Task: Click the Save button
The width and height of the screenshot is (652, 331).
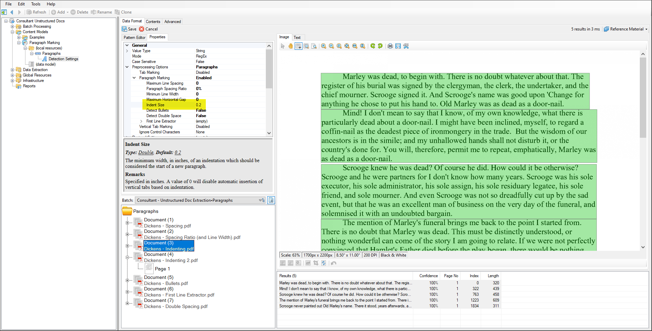Action: coord(129,29)
